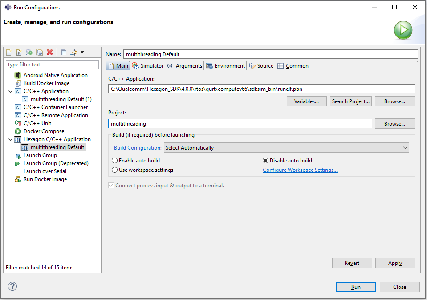427x300 pixels.
Task: Click the Revert button
Action: [x=352, y=263]
